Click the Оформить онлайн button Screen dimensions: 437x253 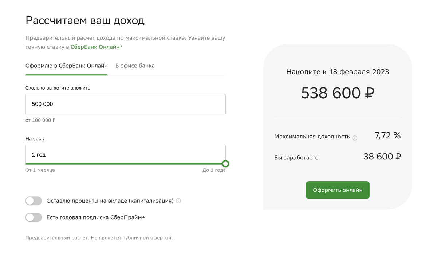tap(337, 190)
